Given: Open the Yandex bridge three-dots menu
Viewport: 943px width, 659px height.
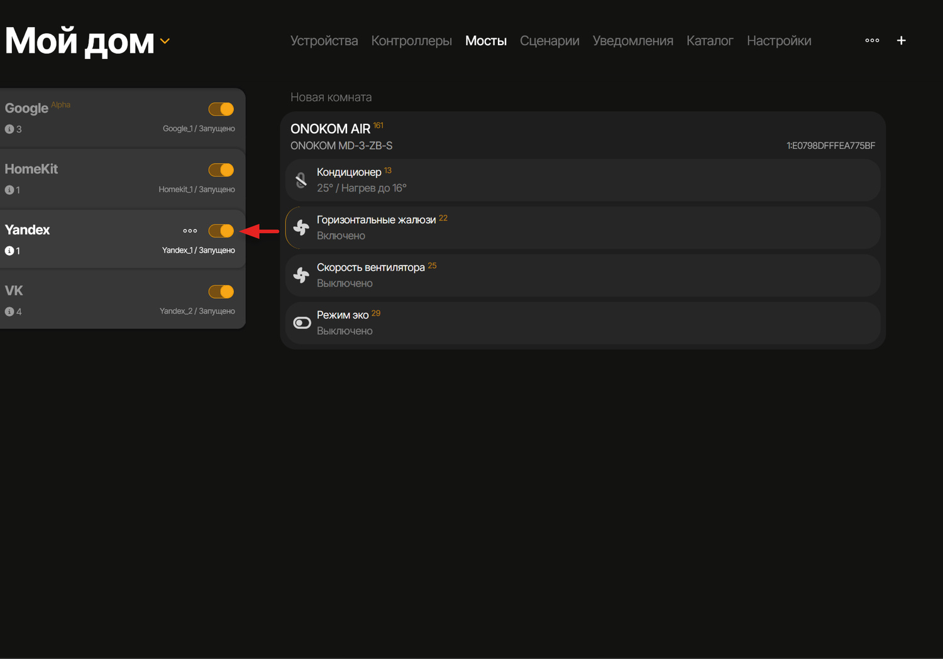Looking at the screenshot, I should tap(190, 231).
